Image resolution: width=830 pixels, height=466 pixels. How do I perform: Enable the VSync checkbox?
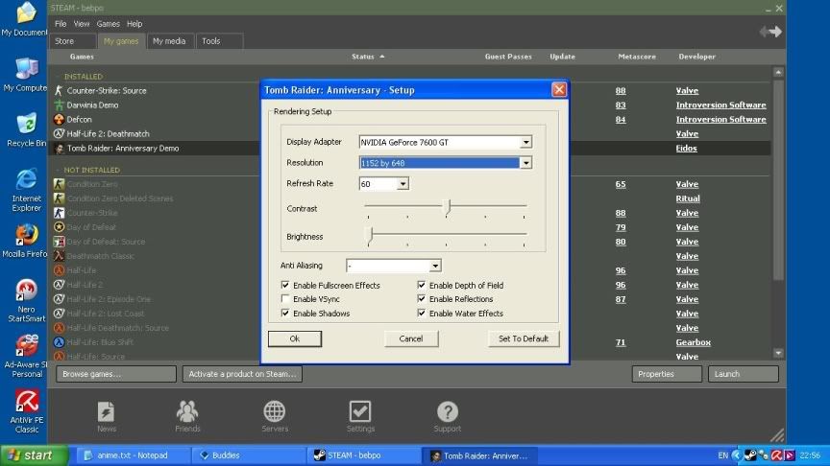[285, 299]
